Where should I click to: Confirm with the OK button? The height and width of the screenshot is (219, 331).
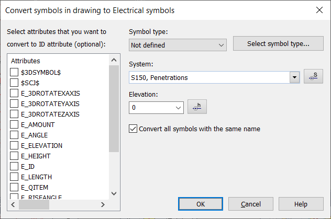click(x=200, y=204)
